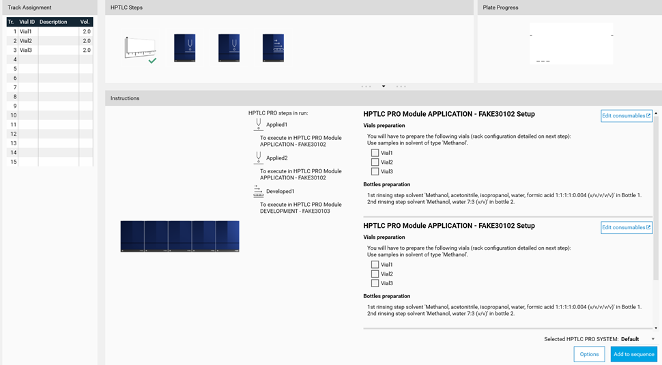The width and height of the screenshot is (662, 365).
Task: Check Vial1 in the first APPLICATION setup
Action: [x=375, y=153]
